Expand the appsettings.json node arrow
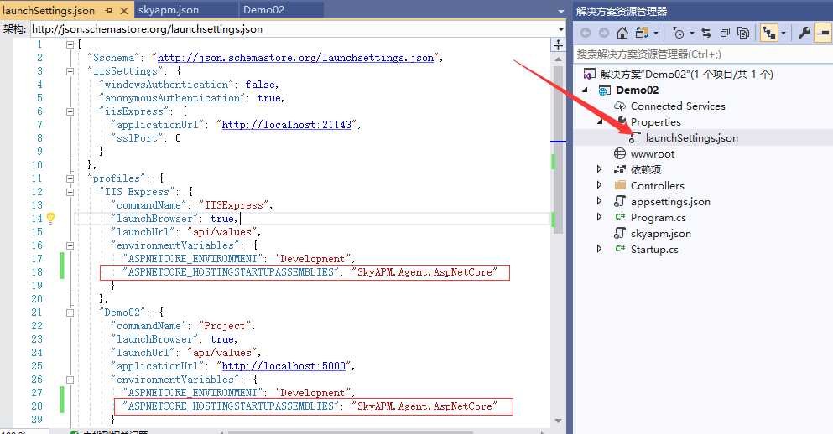 tap(600, 201)
